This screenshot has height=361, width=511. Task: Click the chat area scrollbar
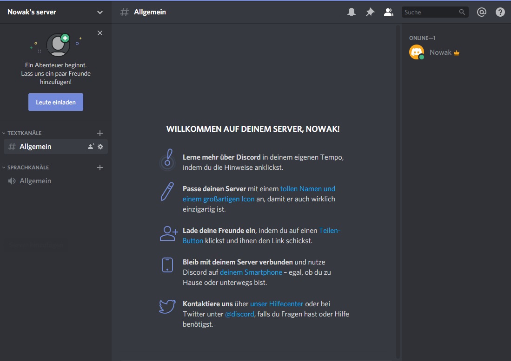coord(398,192)
